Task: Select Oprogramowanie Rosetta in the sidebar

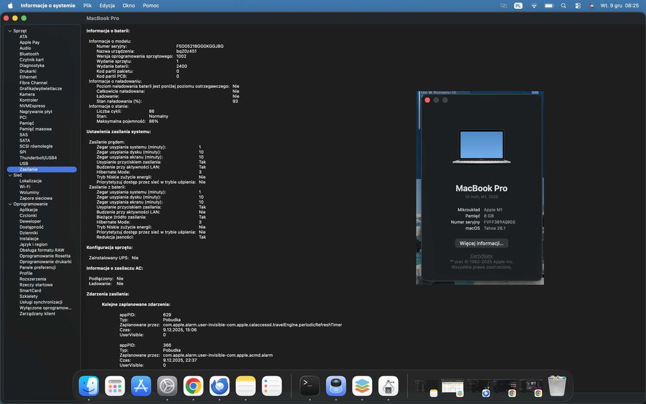Action: tap(45, 256)
